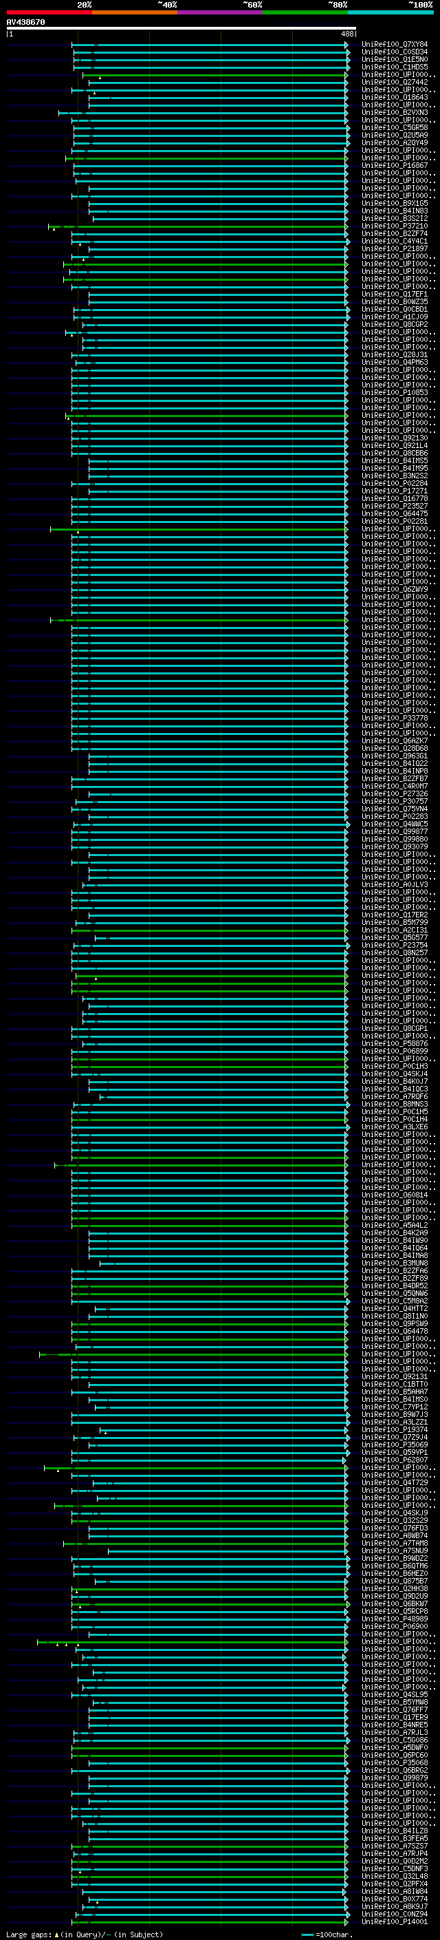Select the UniRef100_P10853 label

(395, 393)
